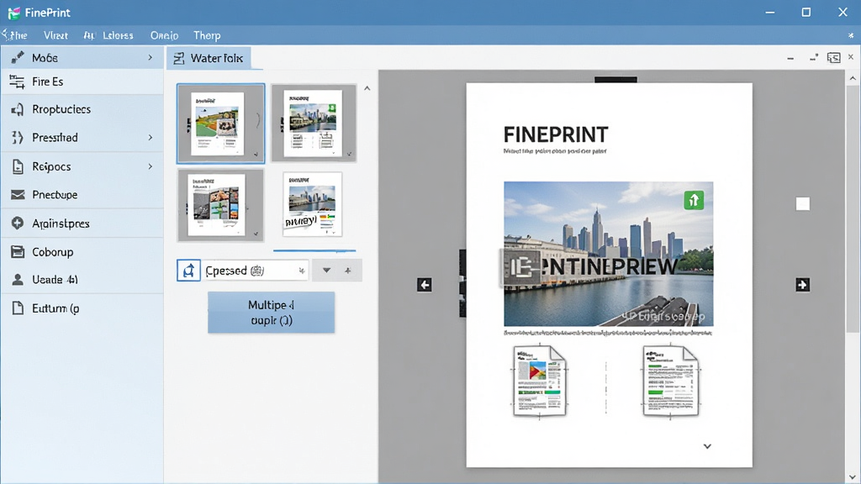Screen dimensions: 861x484
Task: Switch to the Water folk tab
Action: 209,58
